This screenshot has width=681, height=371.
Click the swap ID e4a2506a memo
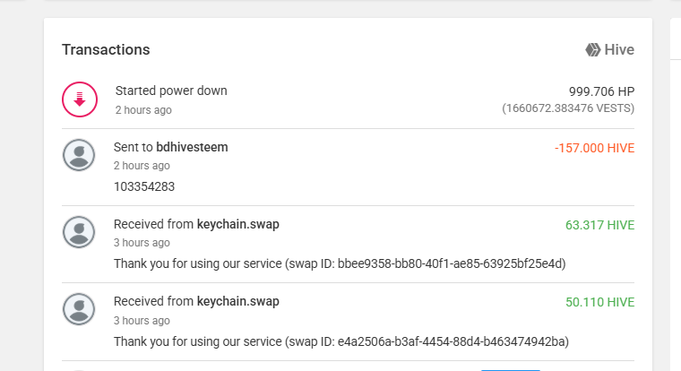(341, 341)
